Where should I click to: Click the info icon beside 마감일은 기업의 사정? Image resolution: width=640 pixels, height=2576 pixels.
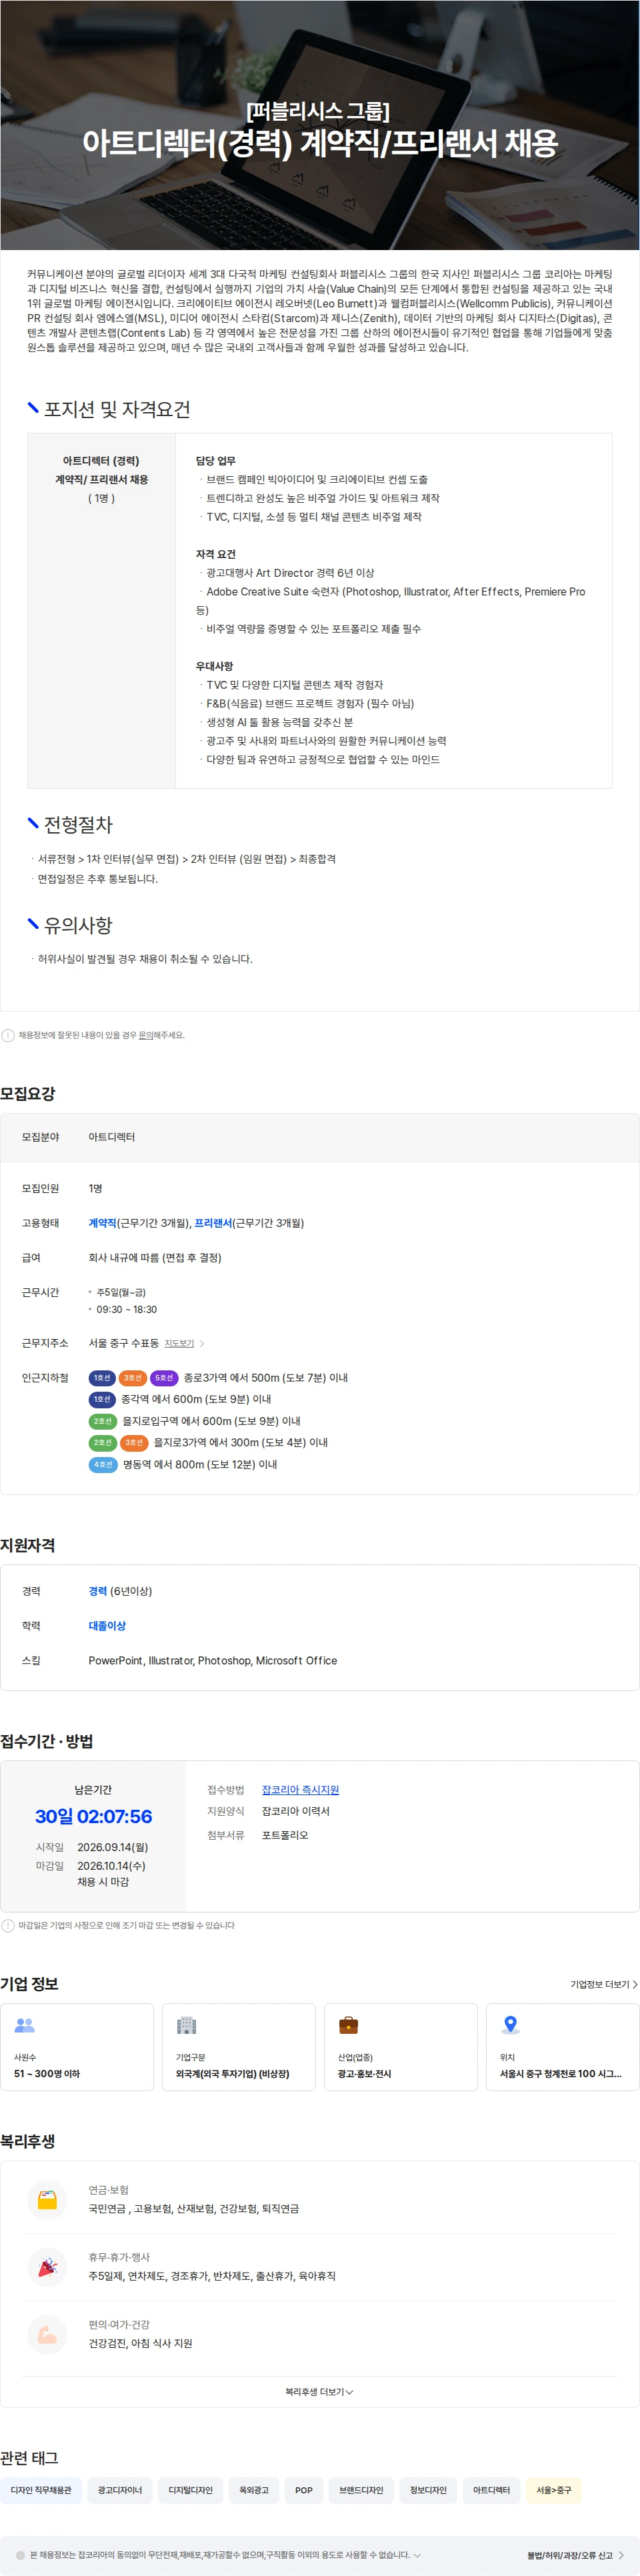(x=8, y=1925)
